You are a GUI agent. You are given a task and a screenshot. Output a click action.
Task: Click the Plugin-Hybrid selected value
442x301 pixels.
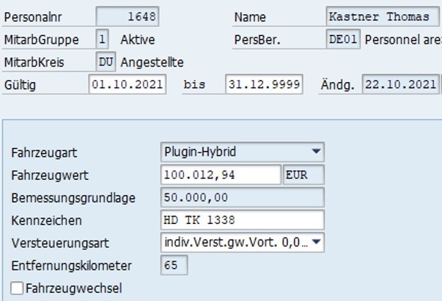(200, 152)
